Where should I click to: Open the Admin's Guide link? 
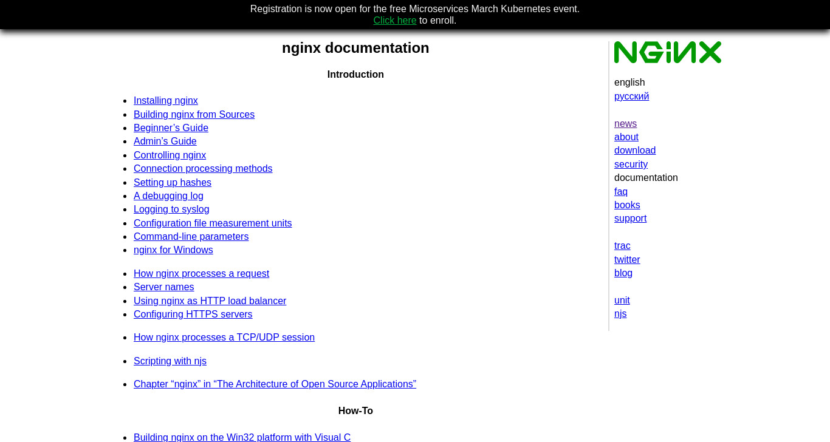pyautogui.click(x=165, y=141)
